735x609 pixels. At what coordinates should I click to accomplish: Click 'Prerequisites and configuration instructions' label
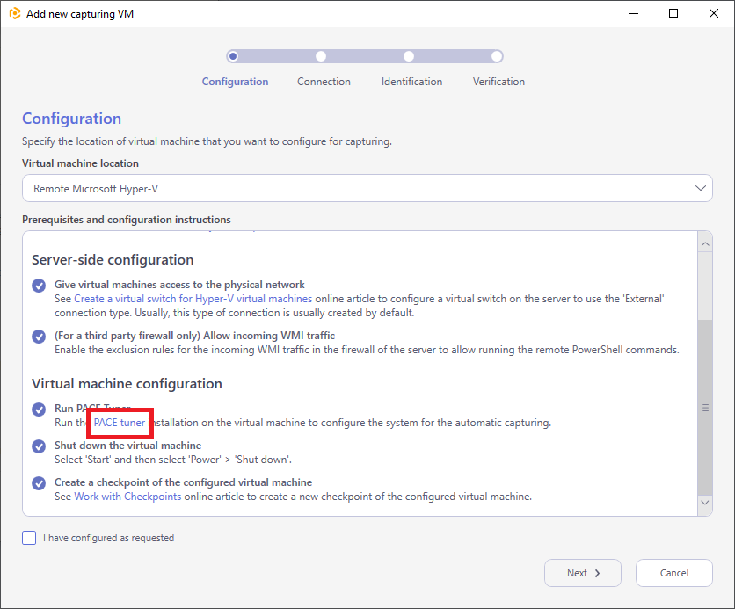pyautogui.click(x=127, y=220)
